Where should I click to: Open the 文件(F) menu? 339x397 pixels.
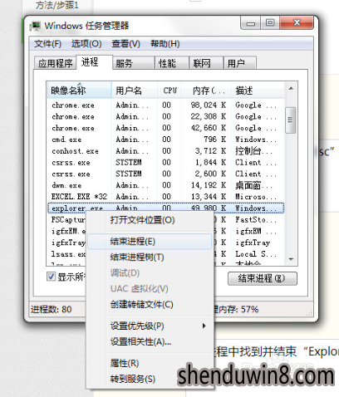(47, 44)
